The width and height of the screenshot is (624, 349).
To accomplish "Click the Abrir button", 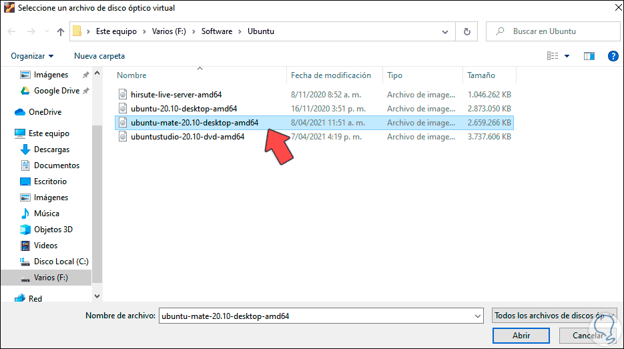I will 521,336.
